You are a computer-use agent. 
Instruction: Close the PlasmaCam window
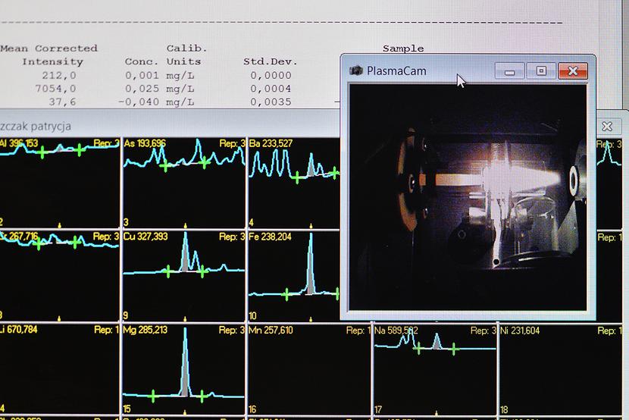tap(573, 71)
